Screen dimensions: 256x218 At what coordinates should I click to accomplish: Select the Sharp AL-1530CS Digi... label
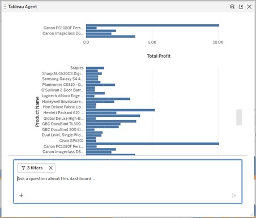63,73
